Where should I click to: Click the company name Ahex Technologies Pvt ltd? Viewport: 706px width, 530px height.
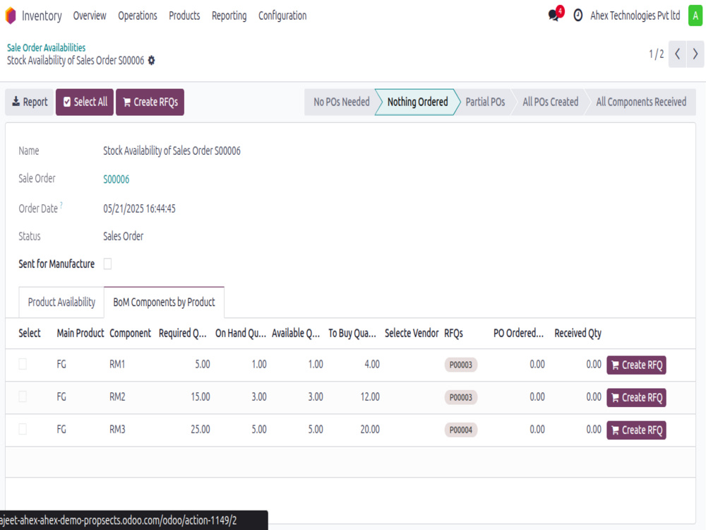point(635,16)
